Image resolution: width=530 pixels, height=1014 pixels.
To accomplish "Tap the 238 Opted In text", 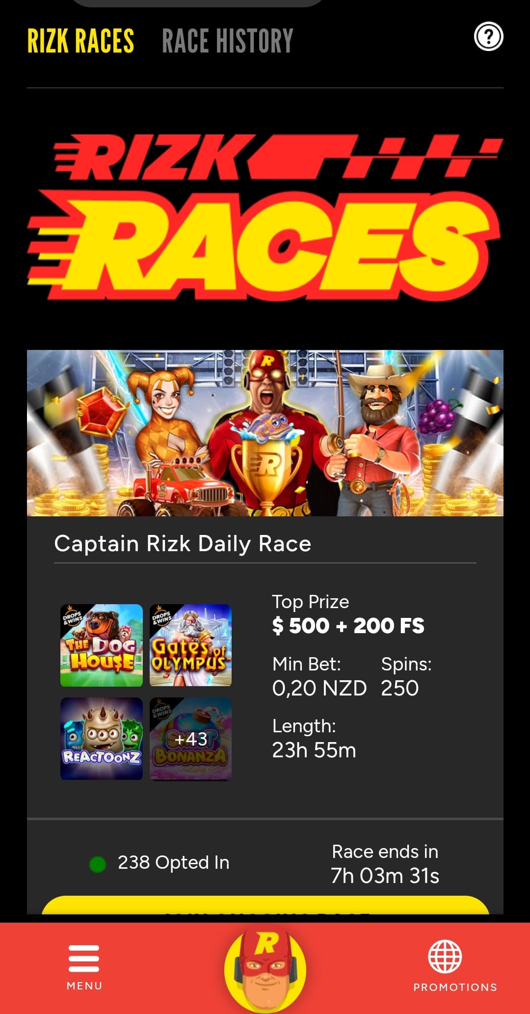I will click(x=174, y=863).
